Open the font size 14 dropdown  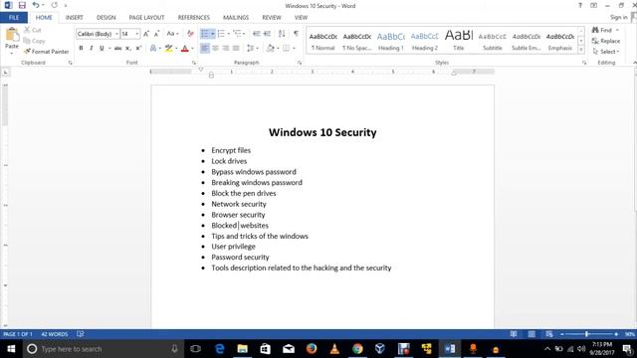(137, 34)
